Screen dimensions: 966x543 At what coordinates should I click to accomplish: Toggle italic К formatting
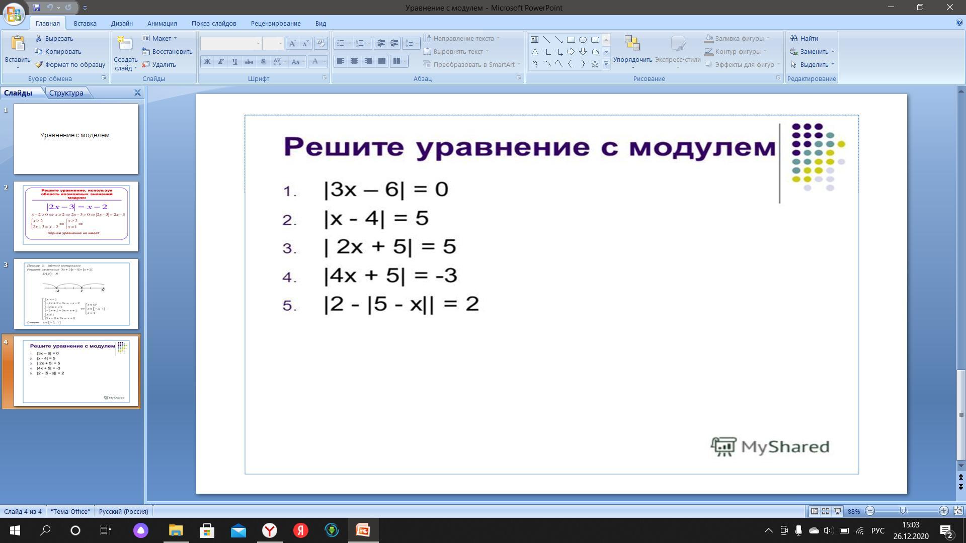click(x=220, y=61)
